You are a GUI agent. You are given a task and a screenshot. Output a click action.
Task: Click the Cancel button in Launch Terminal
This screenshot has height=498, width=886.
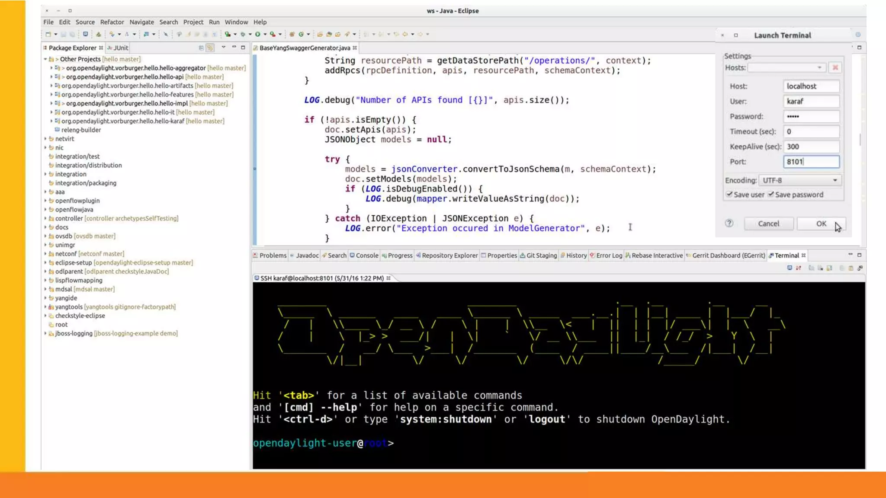(x=768, y=223)
